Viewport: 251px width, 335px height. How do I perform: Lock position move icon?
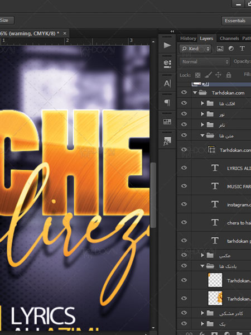point(218,75)
